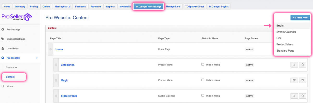Check Hide in menu for Magic
Image resolution: width=313 pixels, height=103 pixels.
point(203,80)
